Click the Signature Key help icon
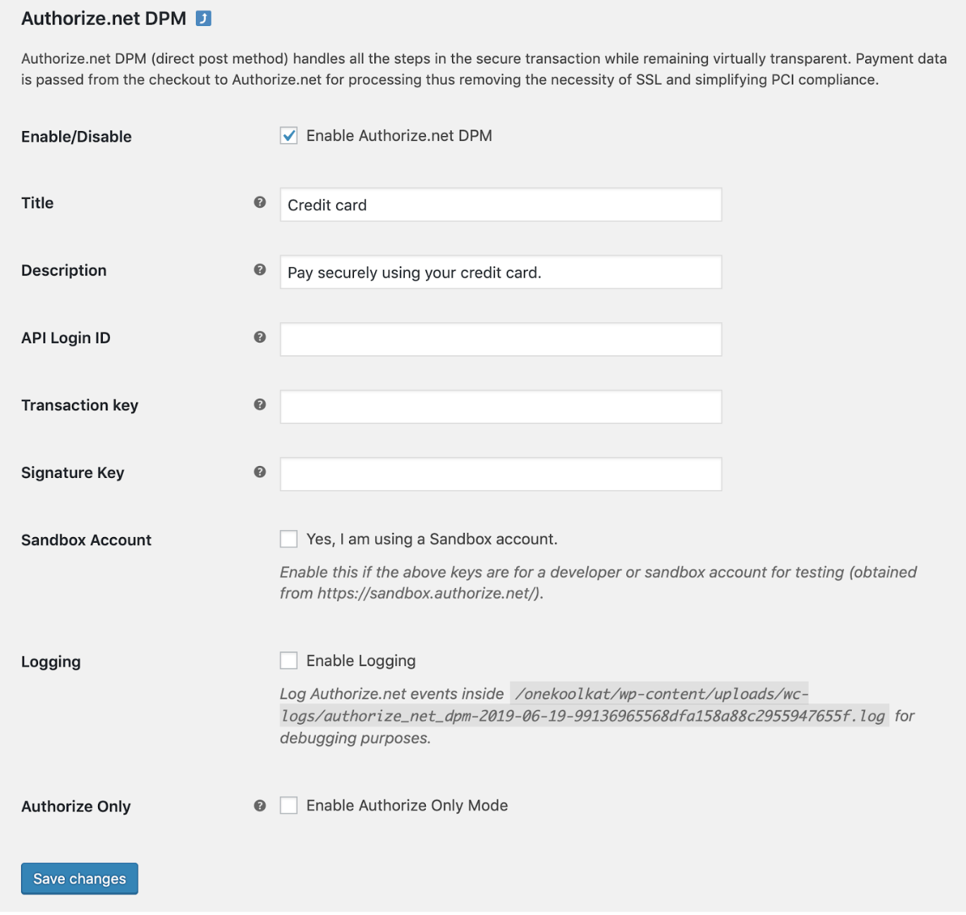 [260, 473]
